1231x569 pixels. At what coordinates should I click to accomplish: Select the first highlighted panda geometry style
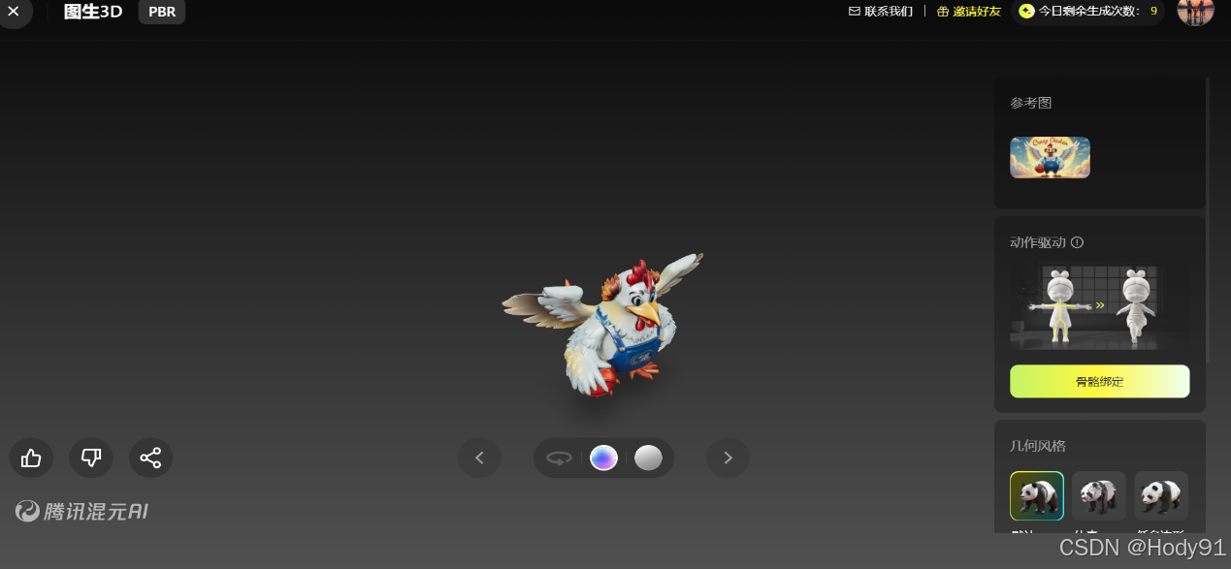tap(1037, 496)
